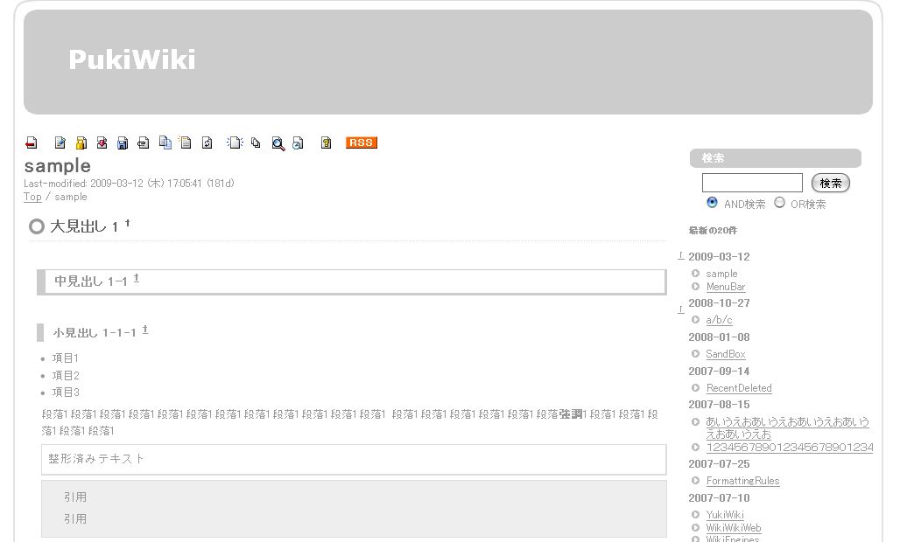Viewport: 900px width, 542px height.
Task: Open the RecentDeleted link
Action: coord(738,388)
